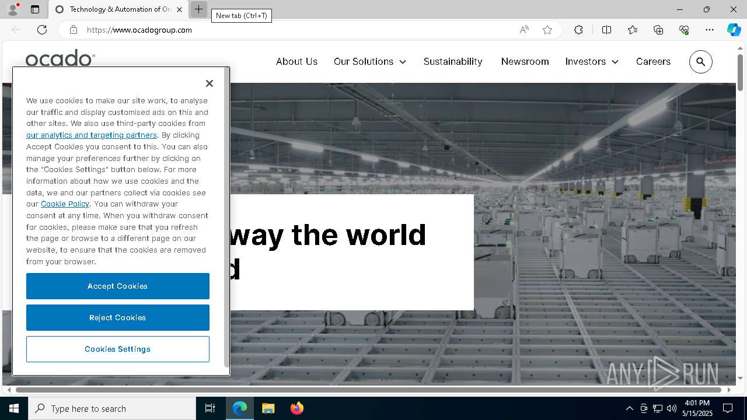Open the Favorites list

click(633, 30)
